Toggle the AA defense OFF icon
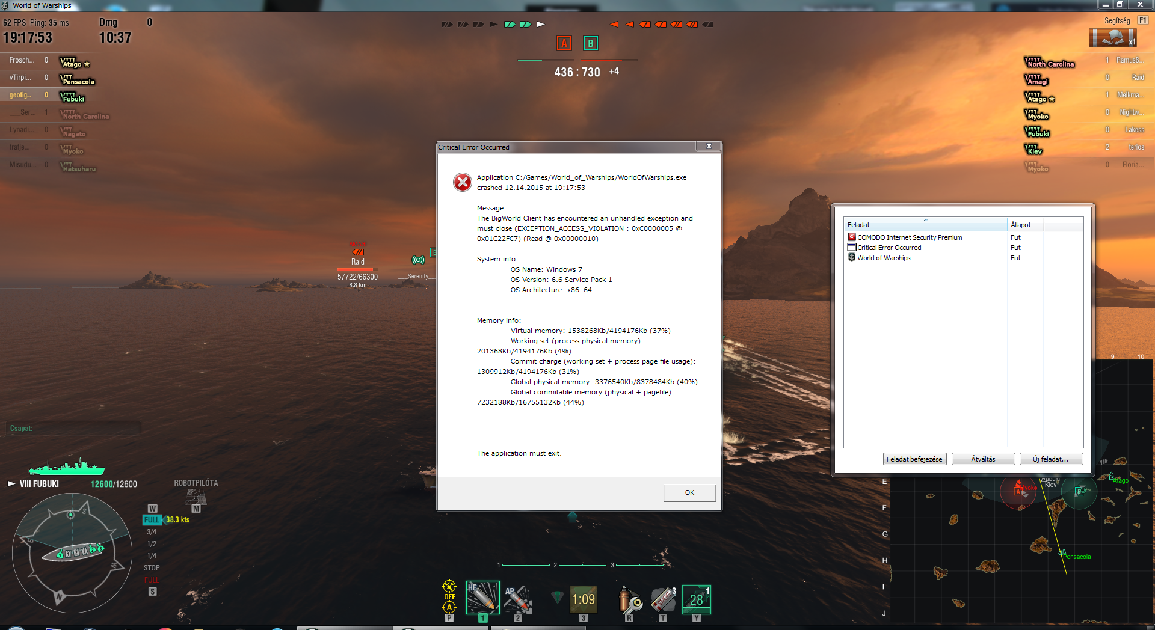 tap(449, 596)
